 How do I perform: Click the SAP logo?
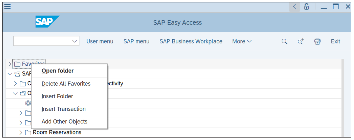click(47, 21)
